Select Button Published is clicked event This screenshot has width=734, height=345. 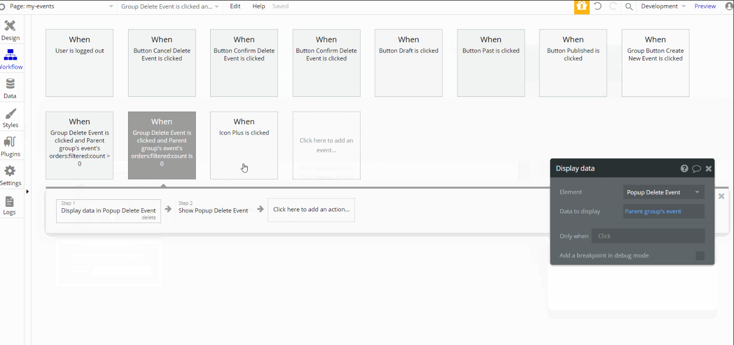coord(573,63)
